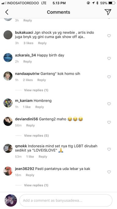Image resolution: width=117 pixels, height=209 pixels.
Task: Heart jean36292's comment
Action: click(109, 172)
